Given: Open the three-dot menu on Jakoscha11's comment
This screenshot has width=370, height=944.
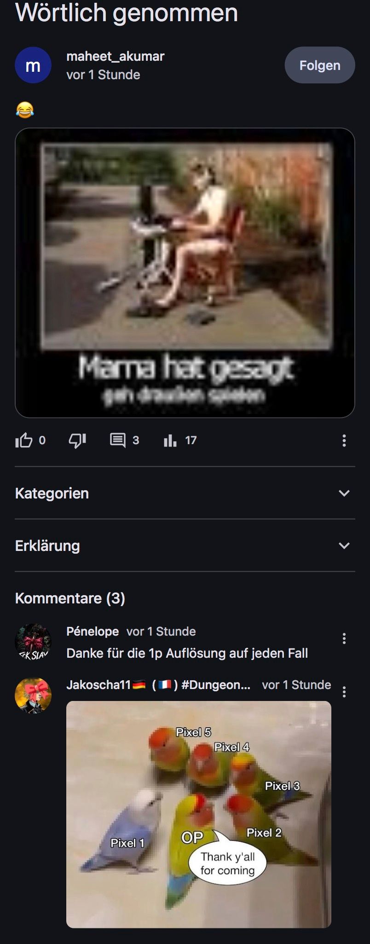Looking at the screenshot, I should (344, 692).
